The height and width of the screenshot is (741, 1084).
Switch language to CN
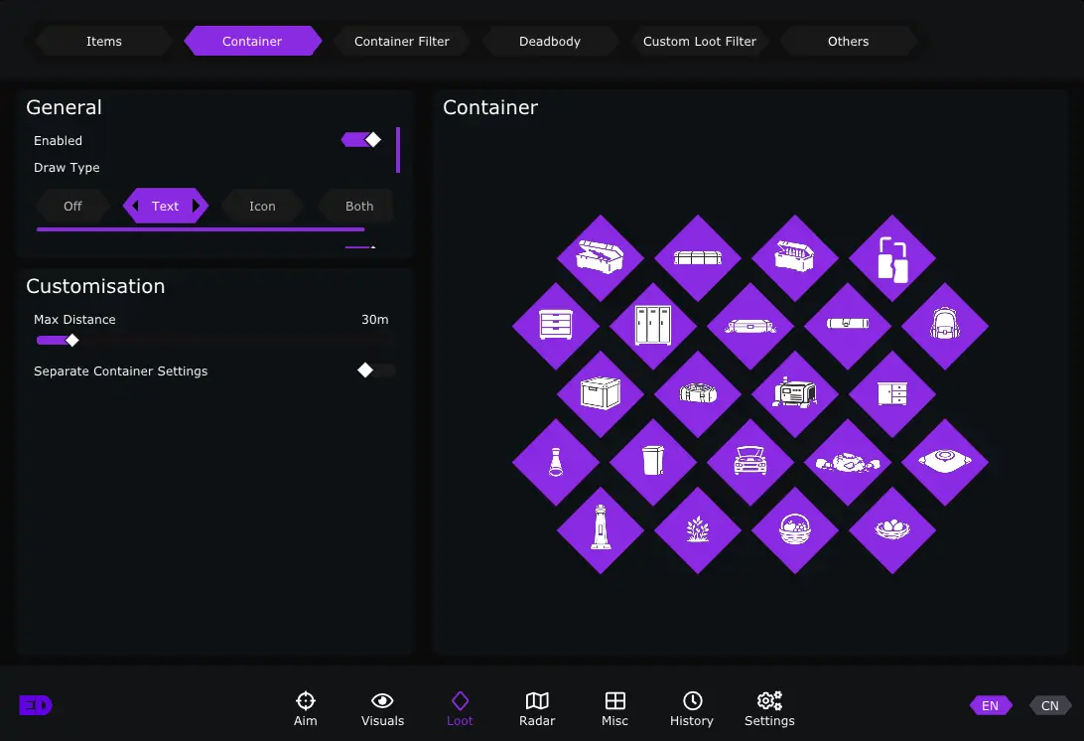pyautogui.click(x=1049, y=706)
